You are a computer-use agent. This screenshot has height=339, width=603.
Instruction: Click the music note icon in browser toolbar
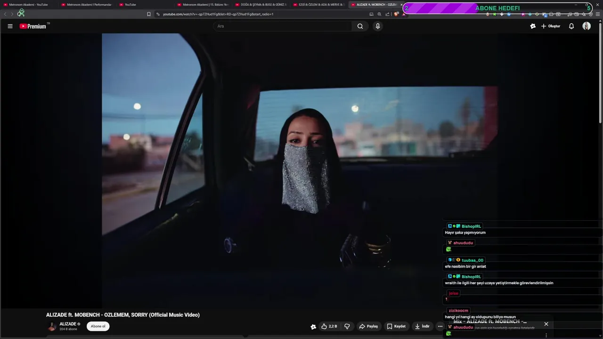570,14
